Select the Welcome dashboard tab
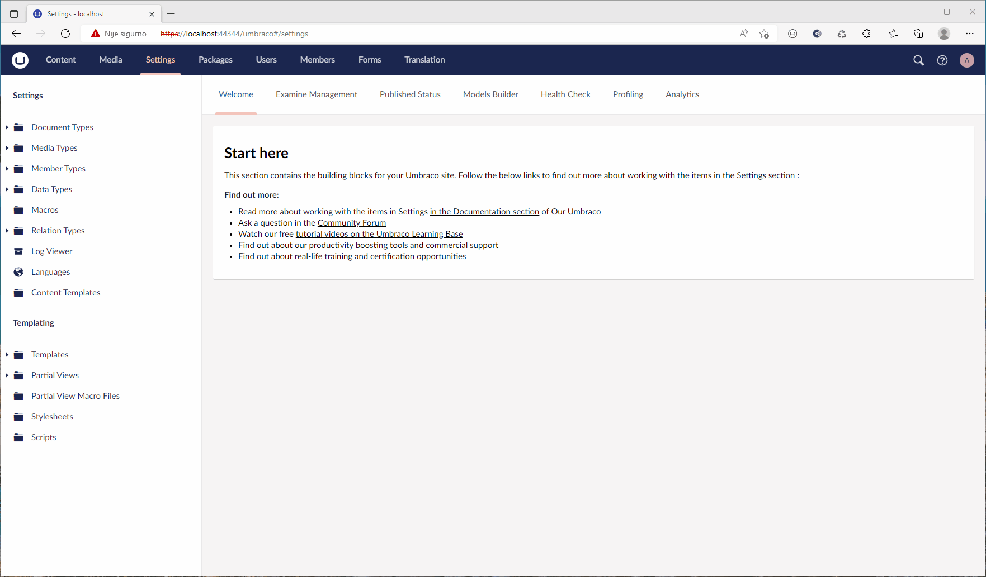This screenshot has width=986, height=577. (x=236, y=94)
